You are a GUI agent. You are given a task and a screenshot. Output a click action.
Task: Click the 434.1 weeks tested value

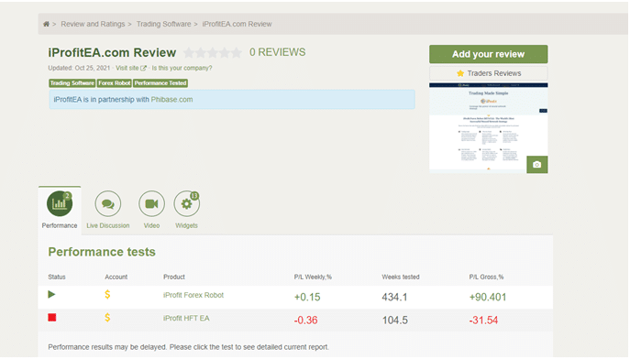pos(394,298)
